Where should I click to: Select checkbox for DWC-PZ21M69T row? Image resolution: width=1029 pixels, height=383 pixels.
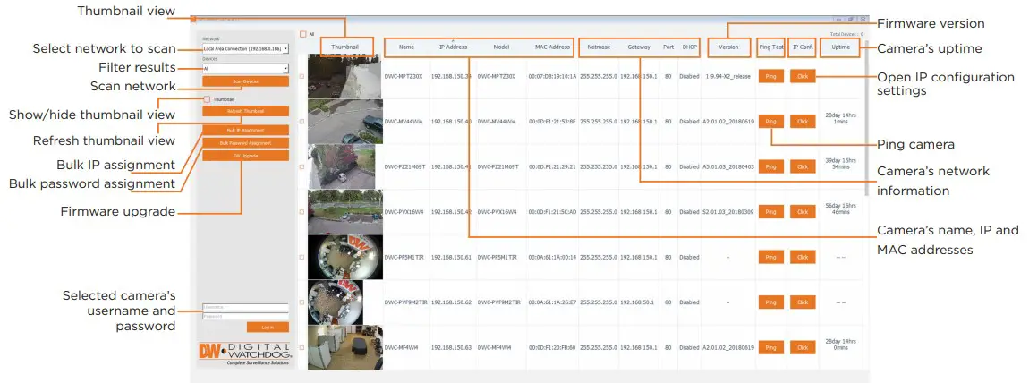point(302,166)
